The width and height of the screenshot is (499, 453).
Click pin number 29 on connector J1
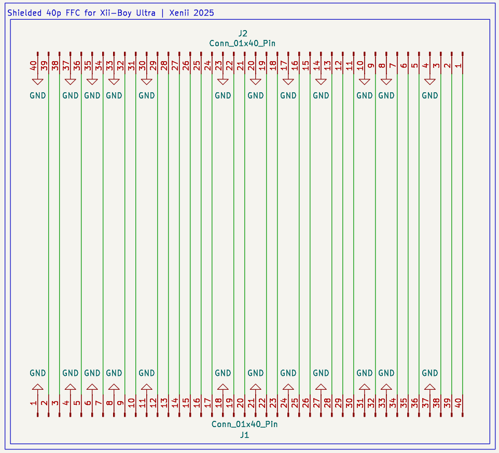pyautogui.click(x=338, y=403)
